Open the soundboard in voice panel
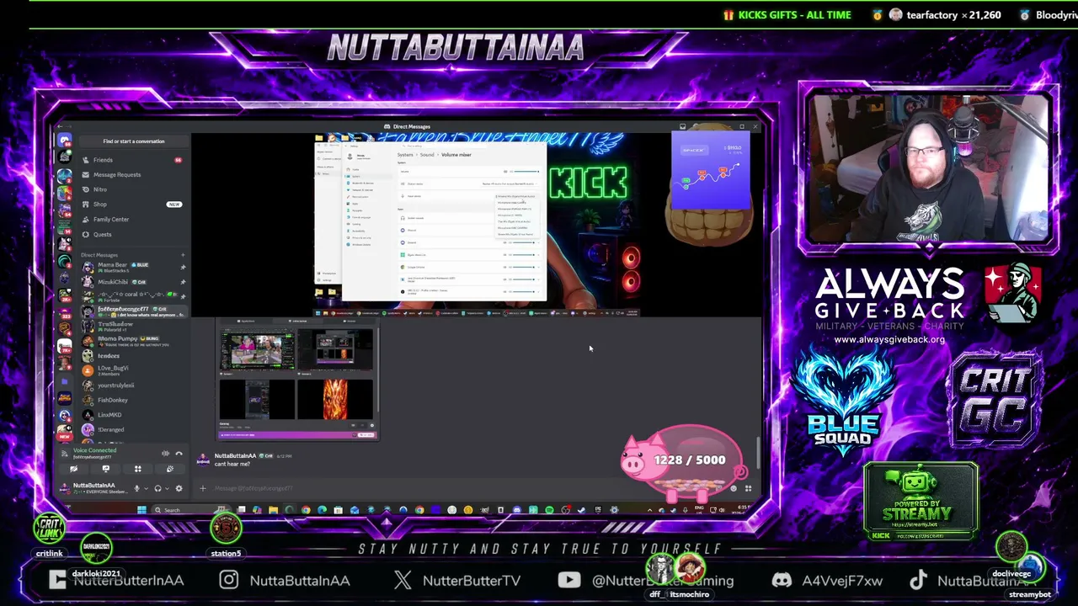This screenshot has height=606, width=1078. [169, 469]
